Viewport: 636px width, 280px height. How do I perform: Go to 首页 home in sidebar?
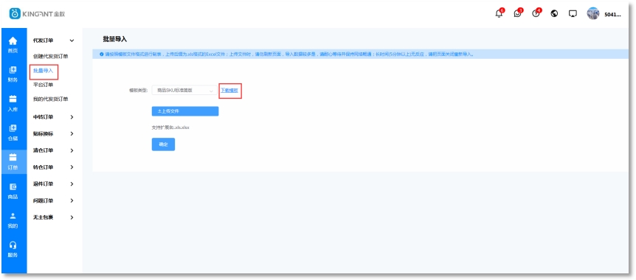(13, 44)
